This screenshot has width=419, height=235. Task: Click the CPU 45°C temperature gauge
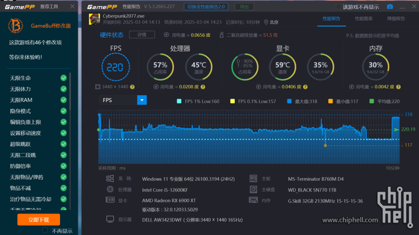[199, 67]
